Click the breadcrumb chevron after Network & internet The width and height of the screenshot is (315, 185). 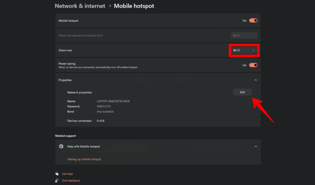tap(110, 6)
